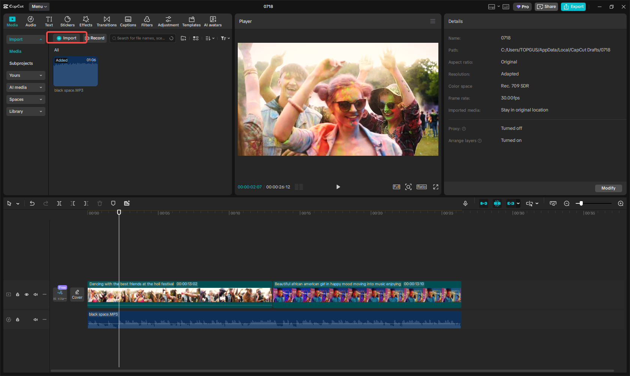The height and width of the screenshot is (376, 630).
Task: Click the Export button
Action: 573,6
